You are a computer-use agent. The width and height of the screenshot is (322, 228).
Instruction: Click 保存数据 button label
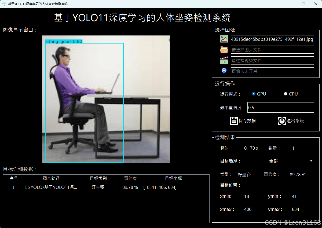tap(247, 121)
